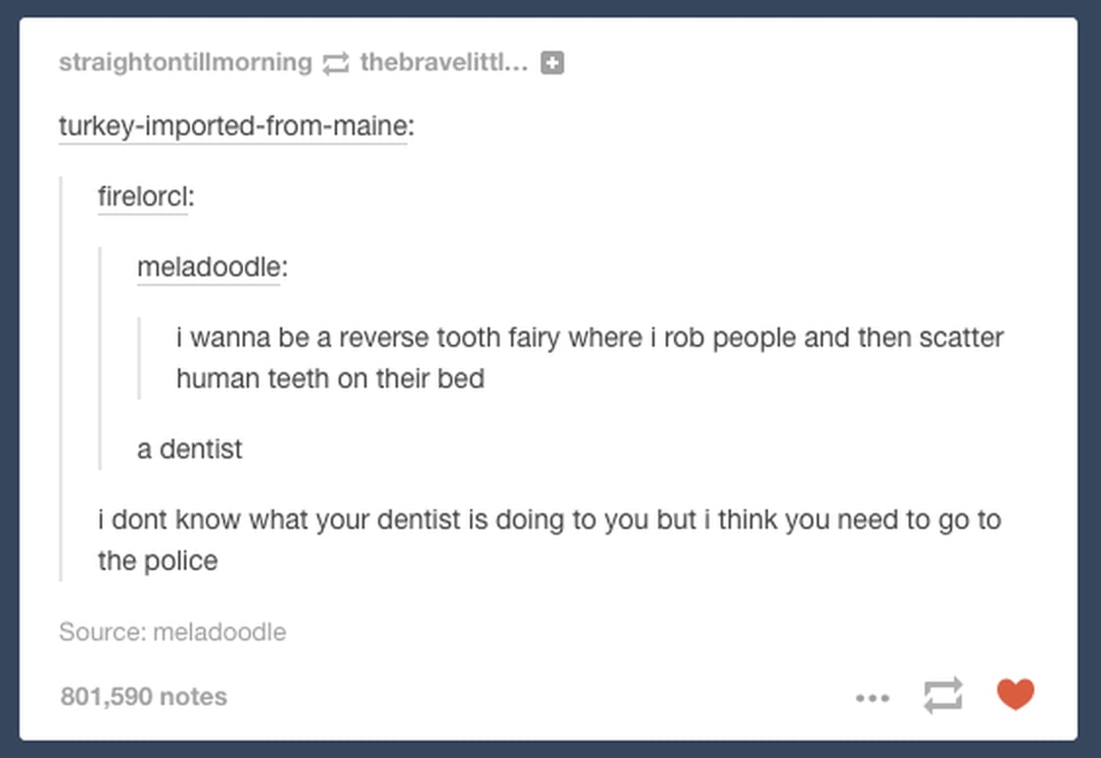
Task: Toggle following via the plus button
Action: coord(550,62)
